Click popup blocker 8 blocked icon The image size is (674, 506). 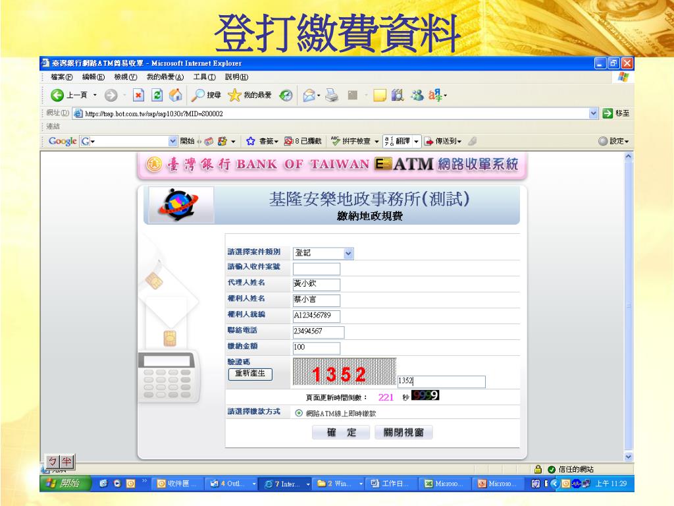pyautogui.click(x=303, y=141)
